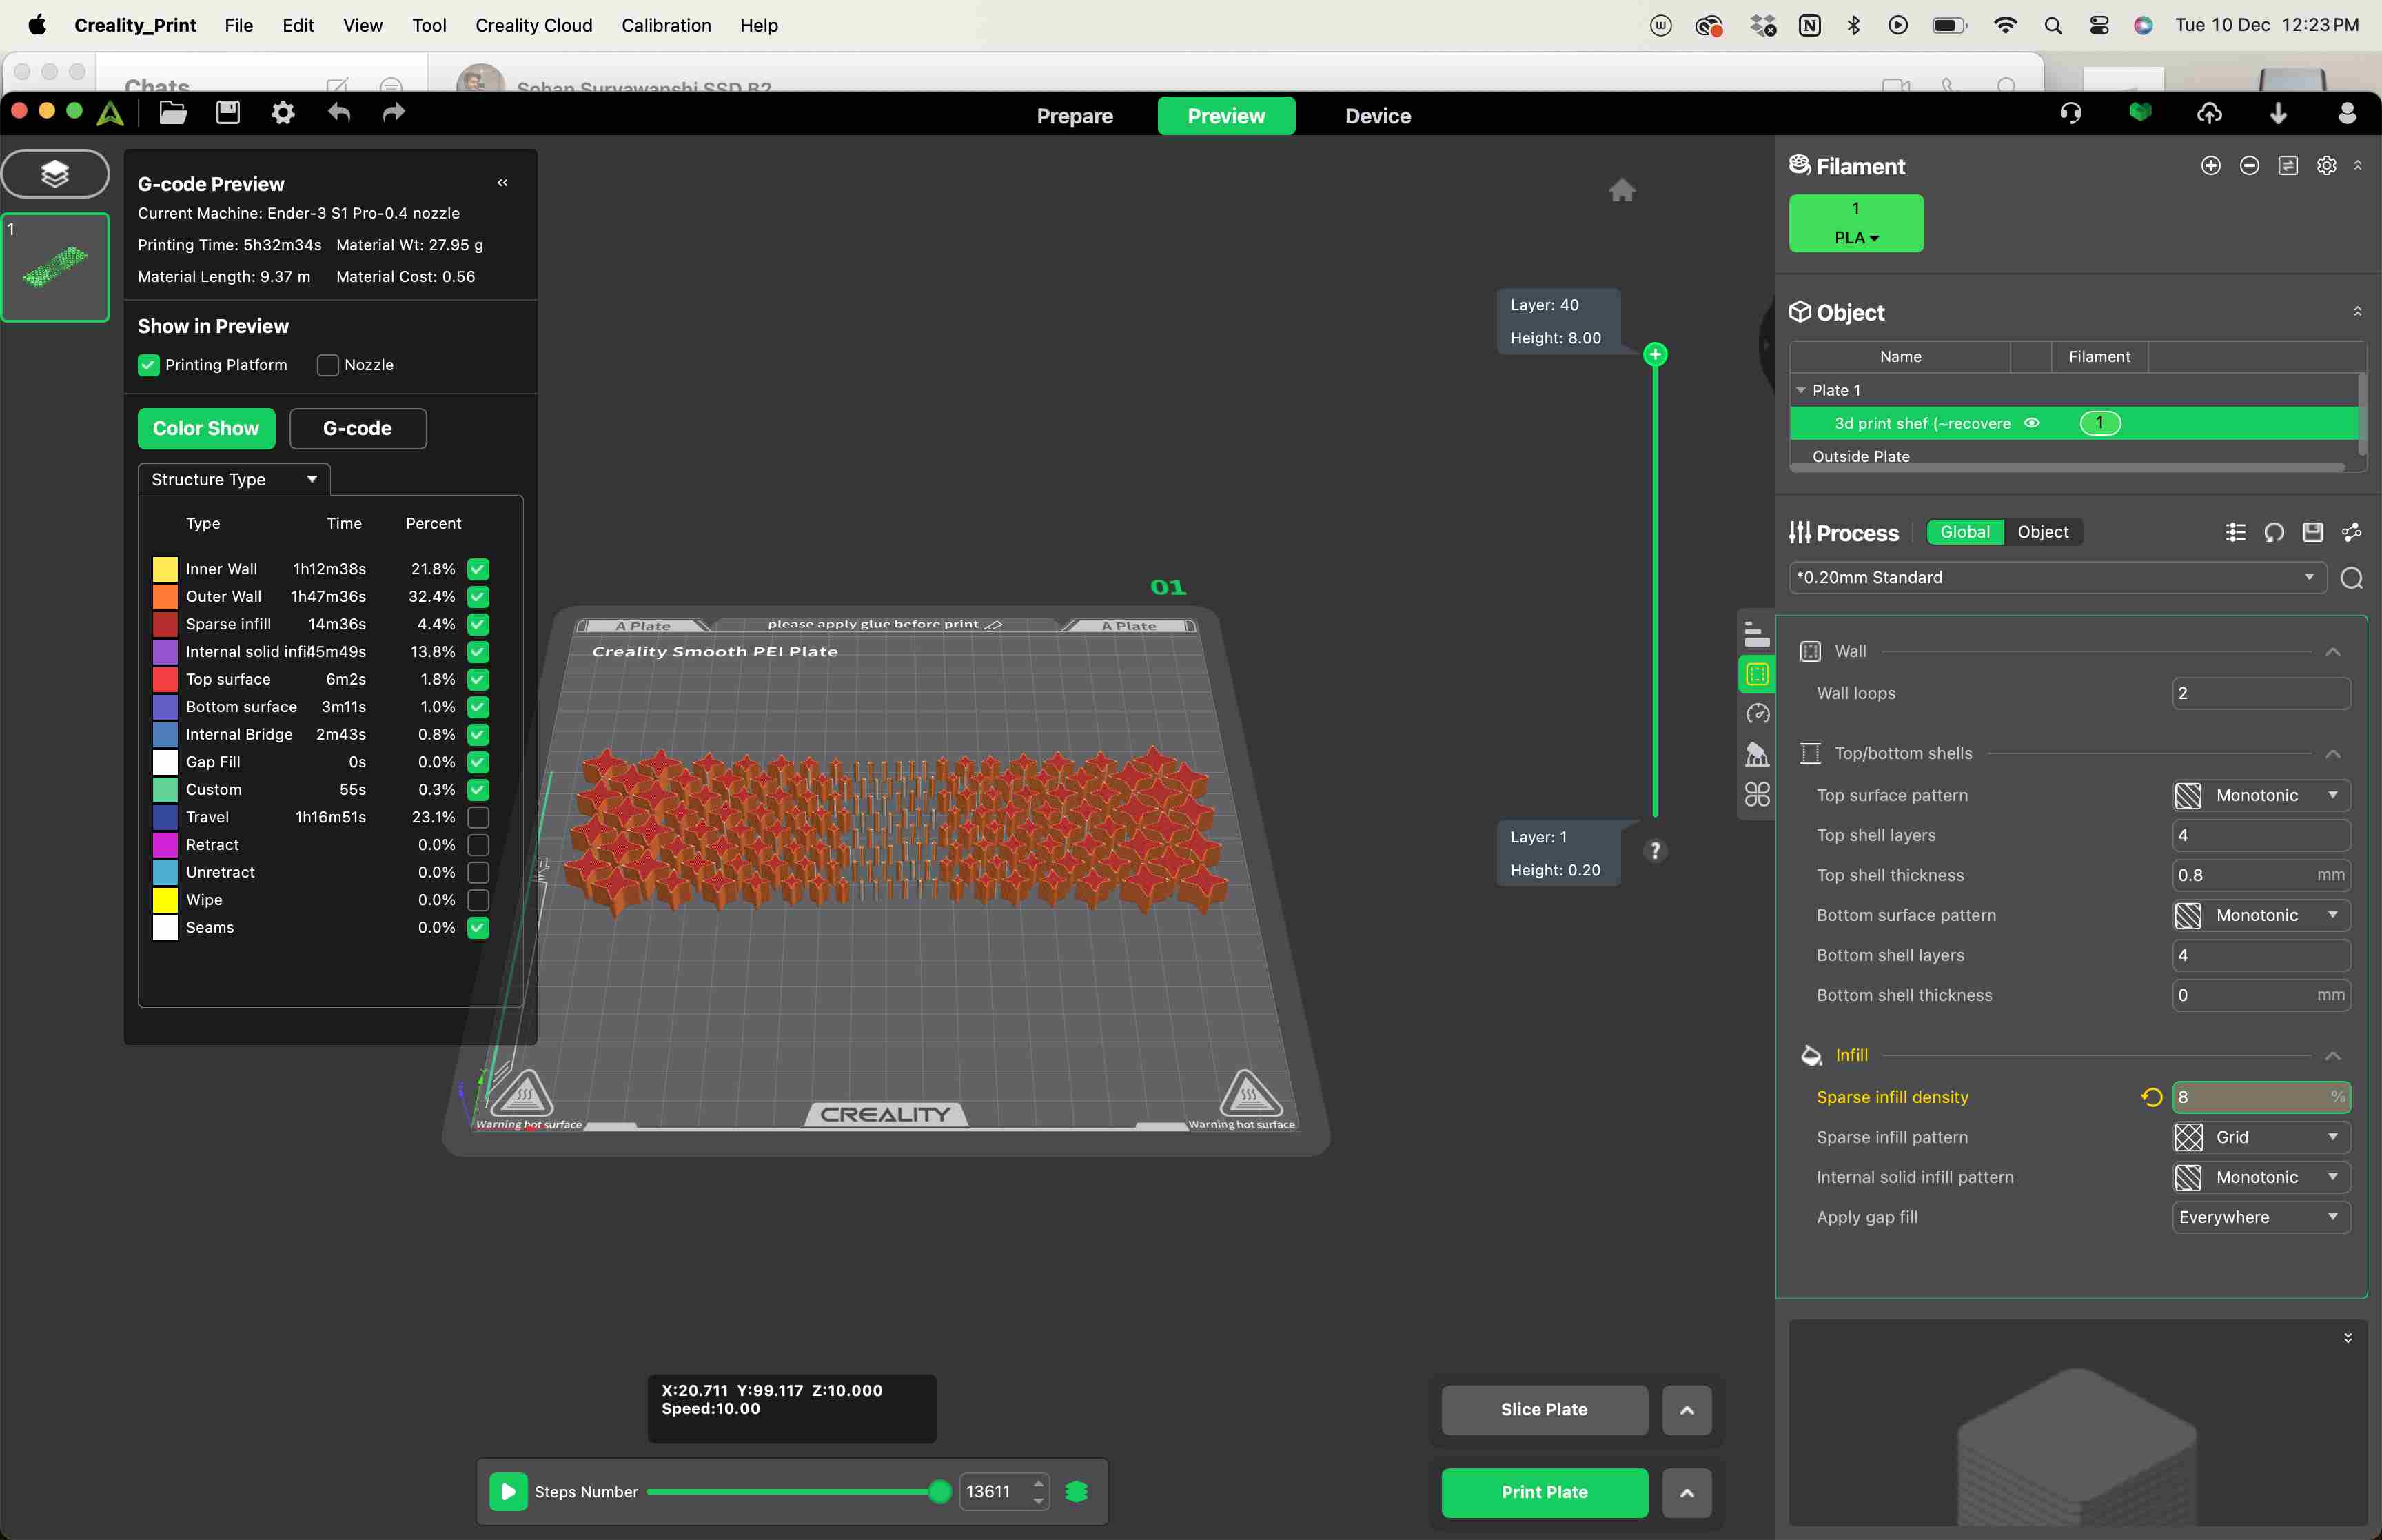Open the Tool menu
Image resolution: width=2382 pixels, height=1540 pixels.
pos(429,25)
